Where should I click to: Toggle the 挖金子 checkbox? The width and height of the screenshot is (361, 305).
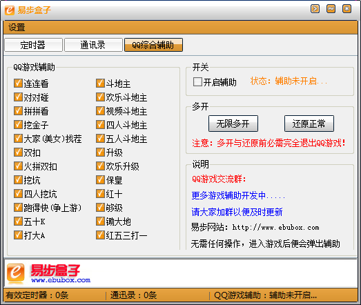pos(18,124)
